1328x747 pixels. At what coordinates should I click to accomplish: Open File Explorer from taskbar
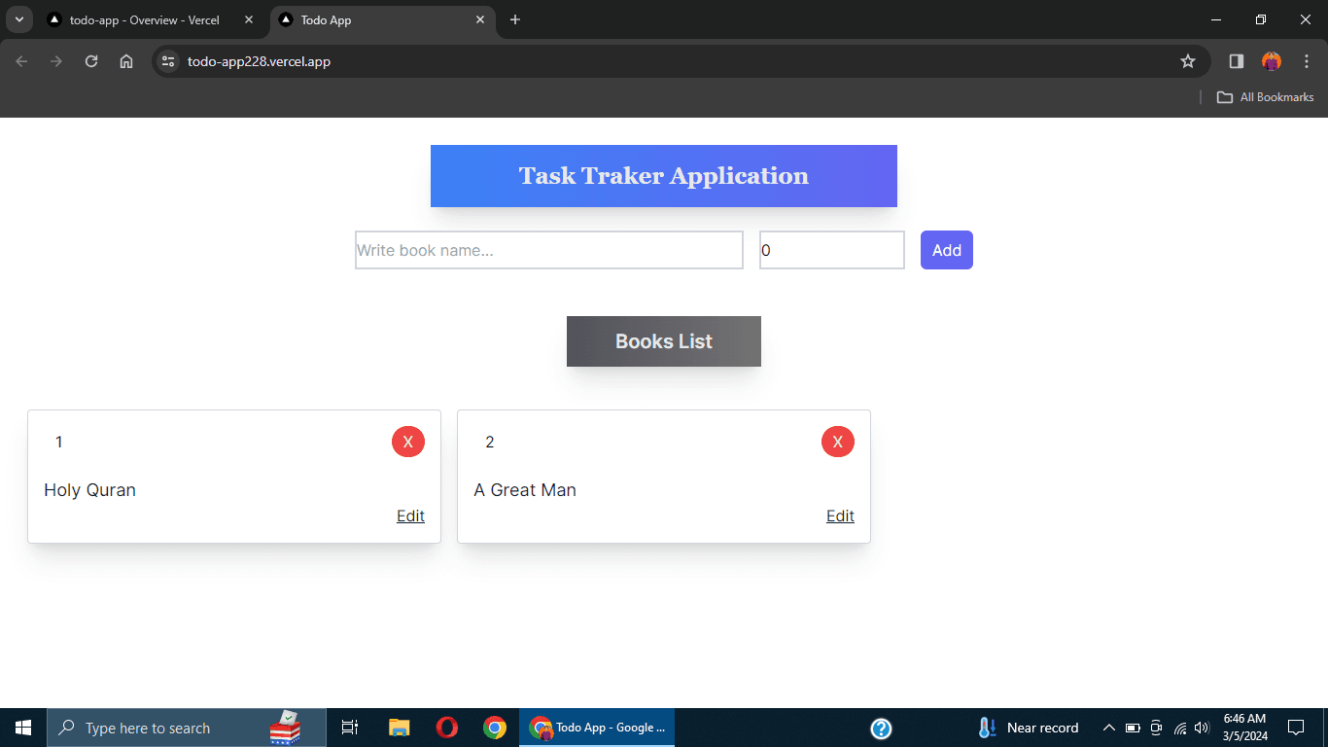pos(399,728)
